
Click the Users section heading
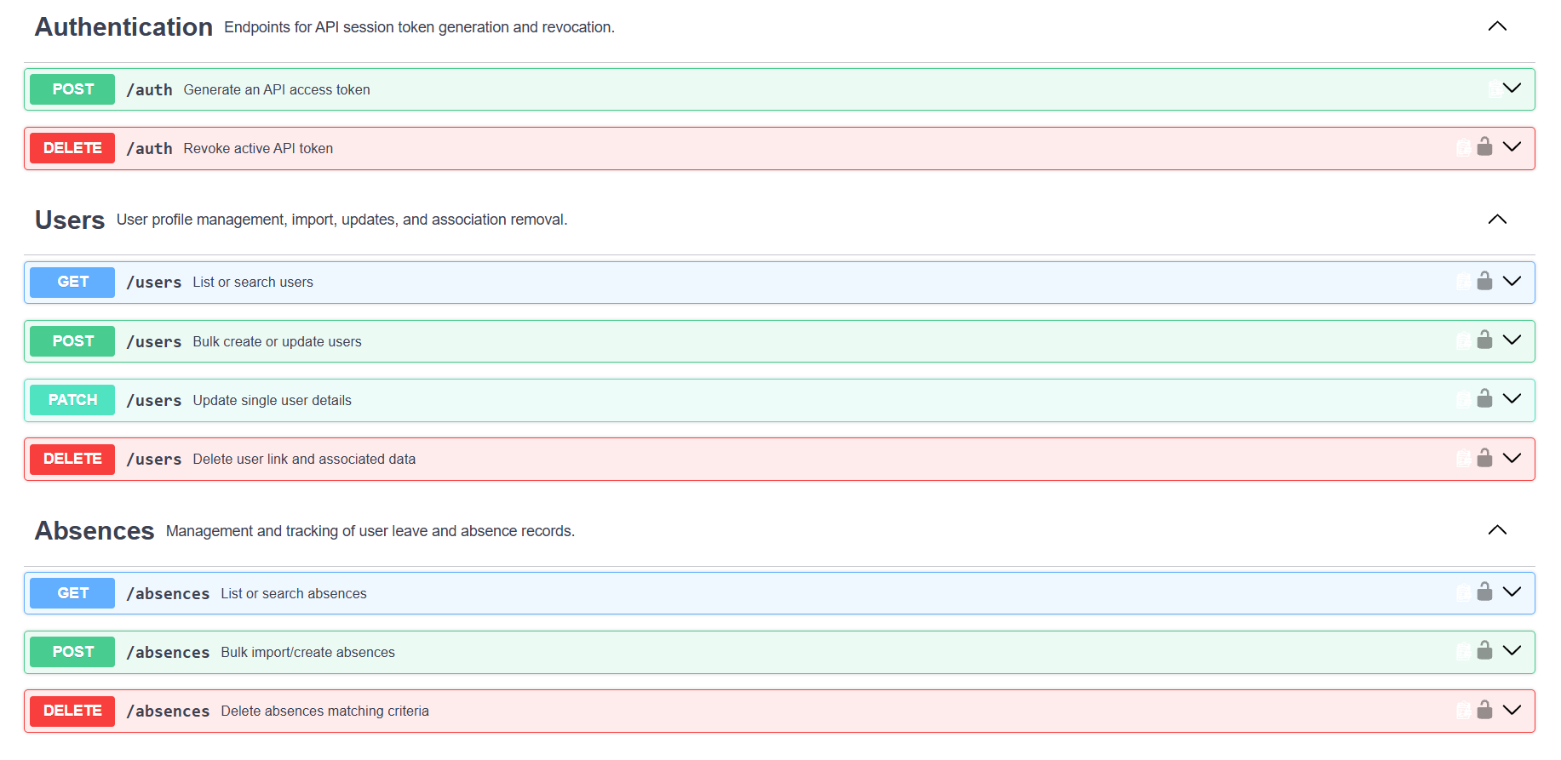tap(70, 220)
